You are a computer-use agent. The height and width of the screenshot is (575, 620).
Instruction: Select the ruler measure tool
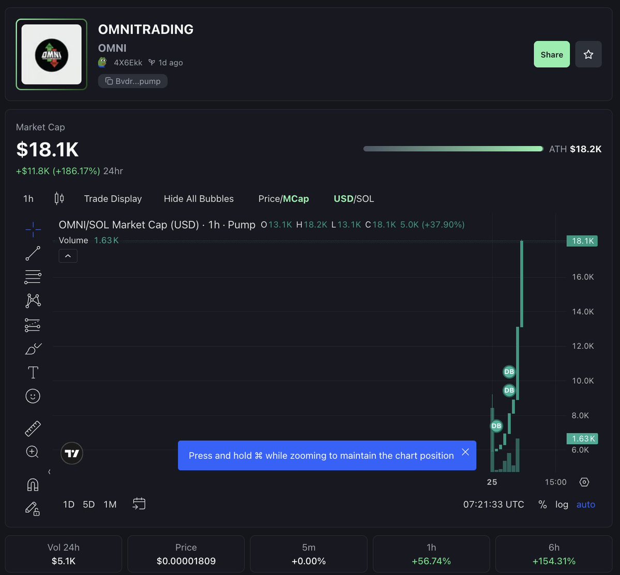click(33, 428)
